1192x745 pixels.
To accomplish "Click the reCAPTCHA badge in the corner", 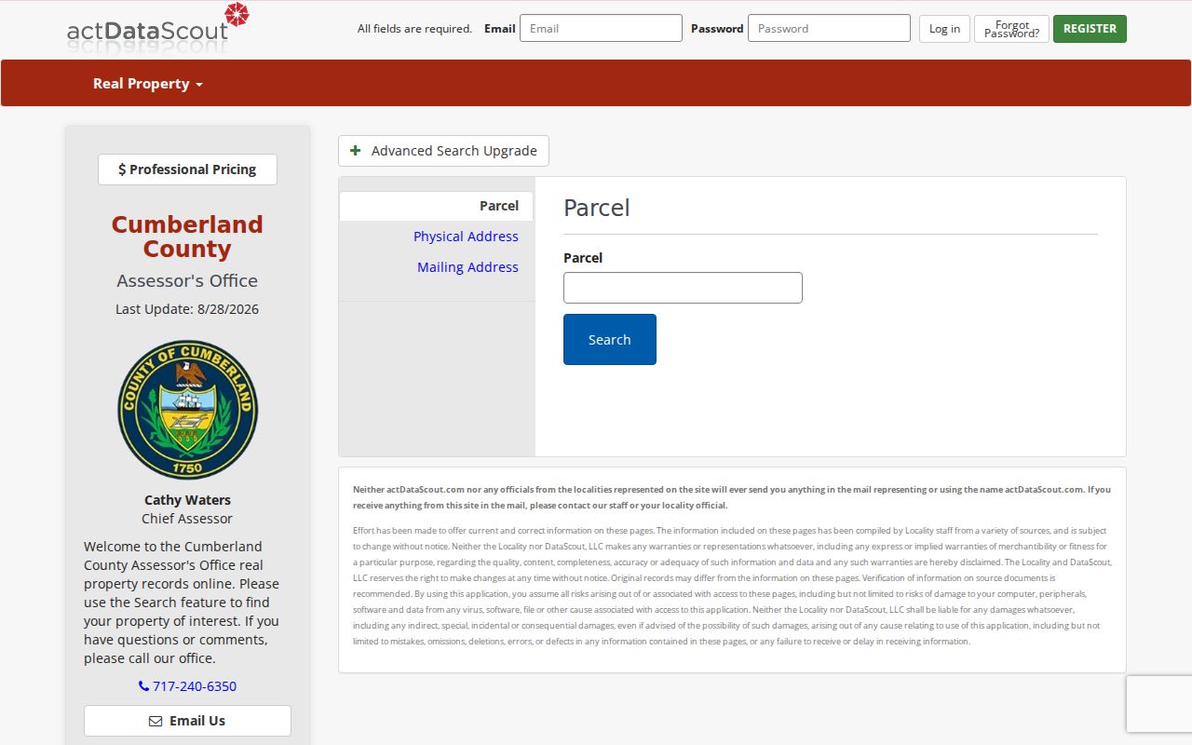I will coord(1159,704).
